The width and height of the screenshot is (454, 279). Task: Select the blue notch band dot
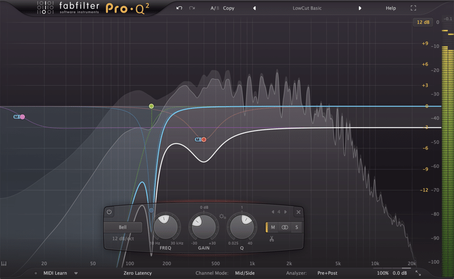[151, 210]
